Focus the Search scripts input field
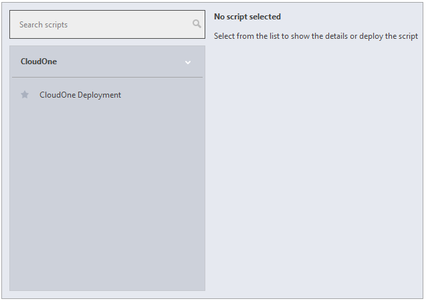Viewport: 426px width, 301px height. [x=100, y=24]
